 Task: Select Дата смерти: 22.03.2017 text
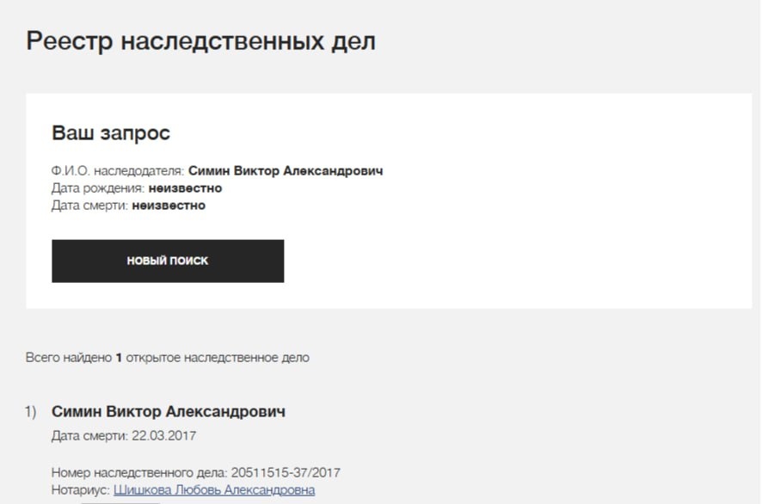(124, 435)
